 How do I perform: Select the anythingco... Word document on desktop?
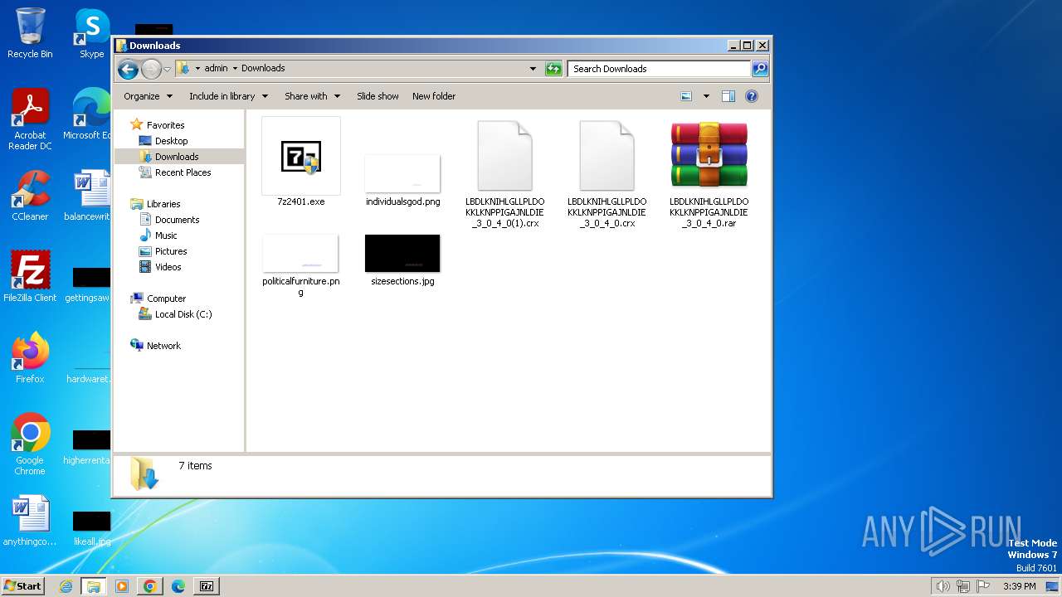[30, 521]
